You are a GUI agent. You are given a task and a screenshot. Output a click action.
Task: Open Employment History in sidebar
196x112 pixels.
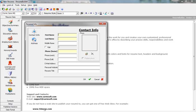[x=10, y=38]
